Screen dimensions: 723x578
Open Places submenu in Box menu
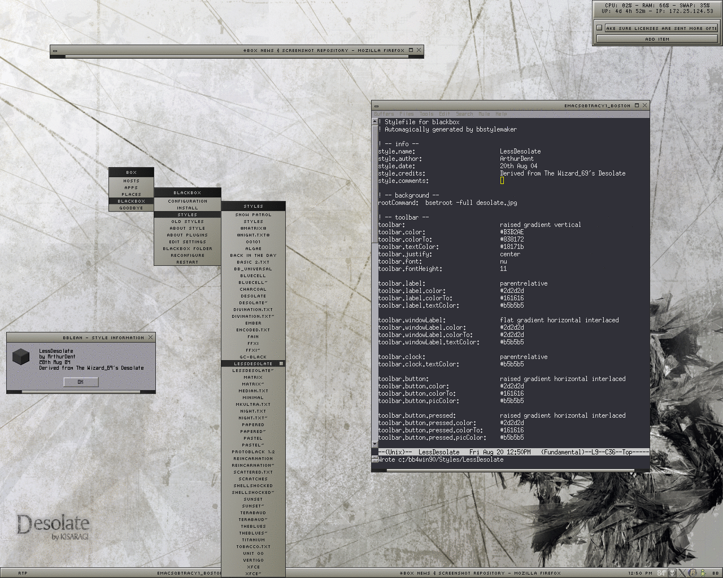tap(131, 194)
